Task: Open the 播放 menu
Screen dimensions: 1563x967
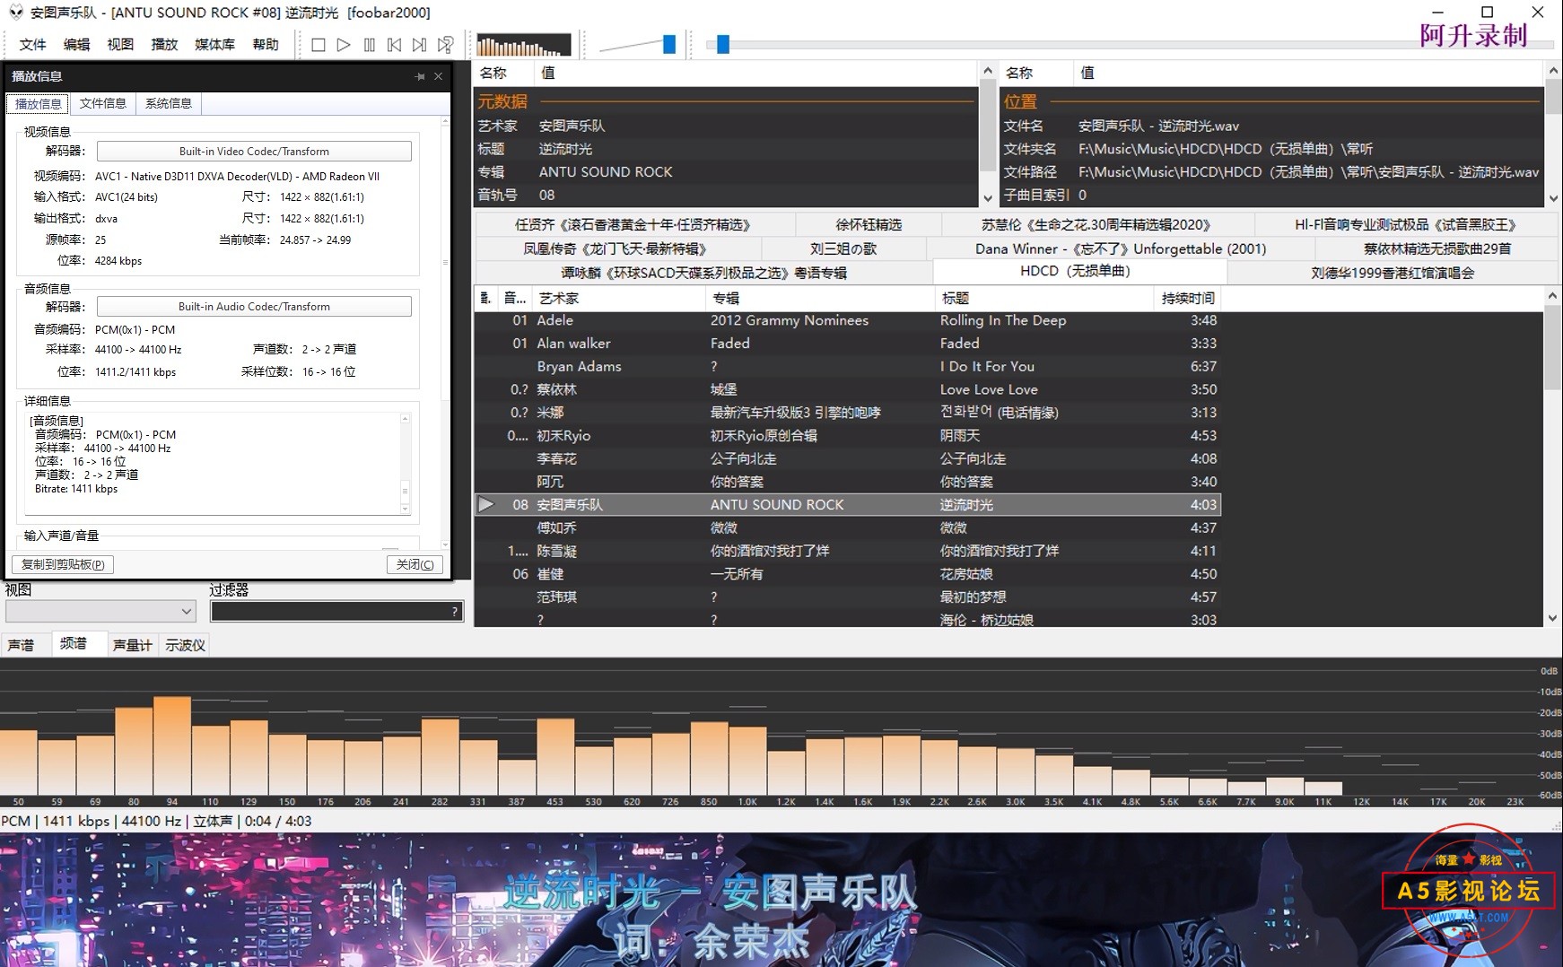Action: [x=164, y=45]
